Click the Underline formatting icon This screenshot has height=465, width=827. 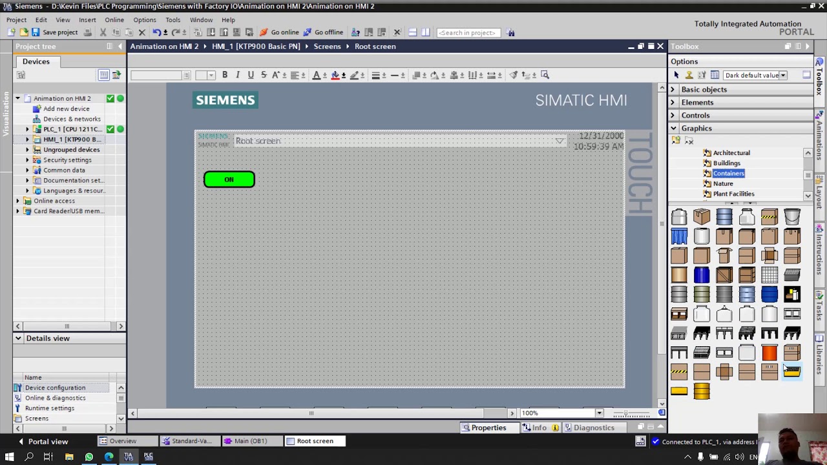(251, 75)
